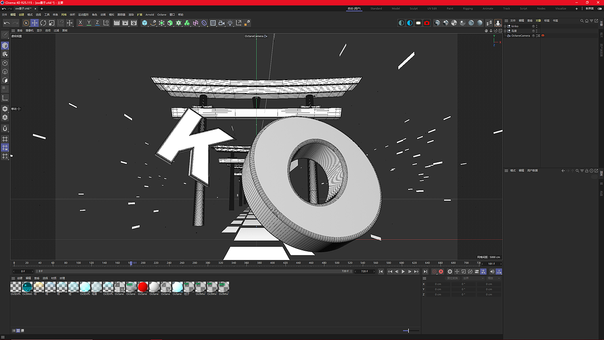Viewport: 604px width, 340px height.
Task: Click the red Octane render camera icon
Action: [427, 23]
